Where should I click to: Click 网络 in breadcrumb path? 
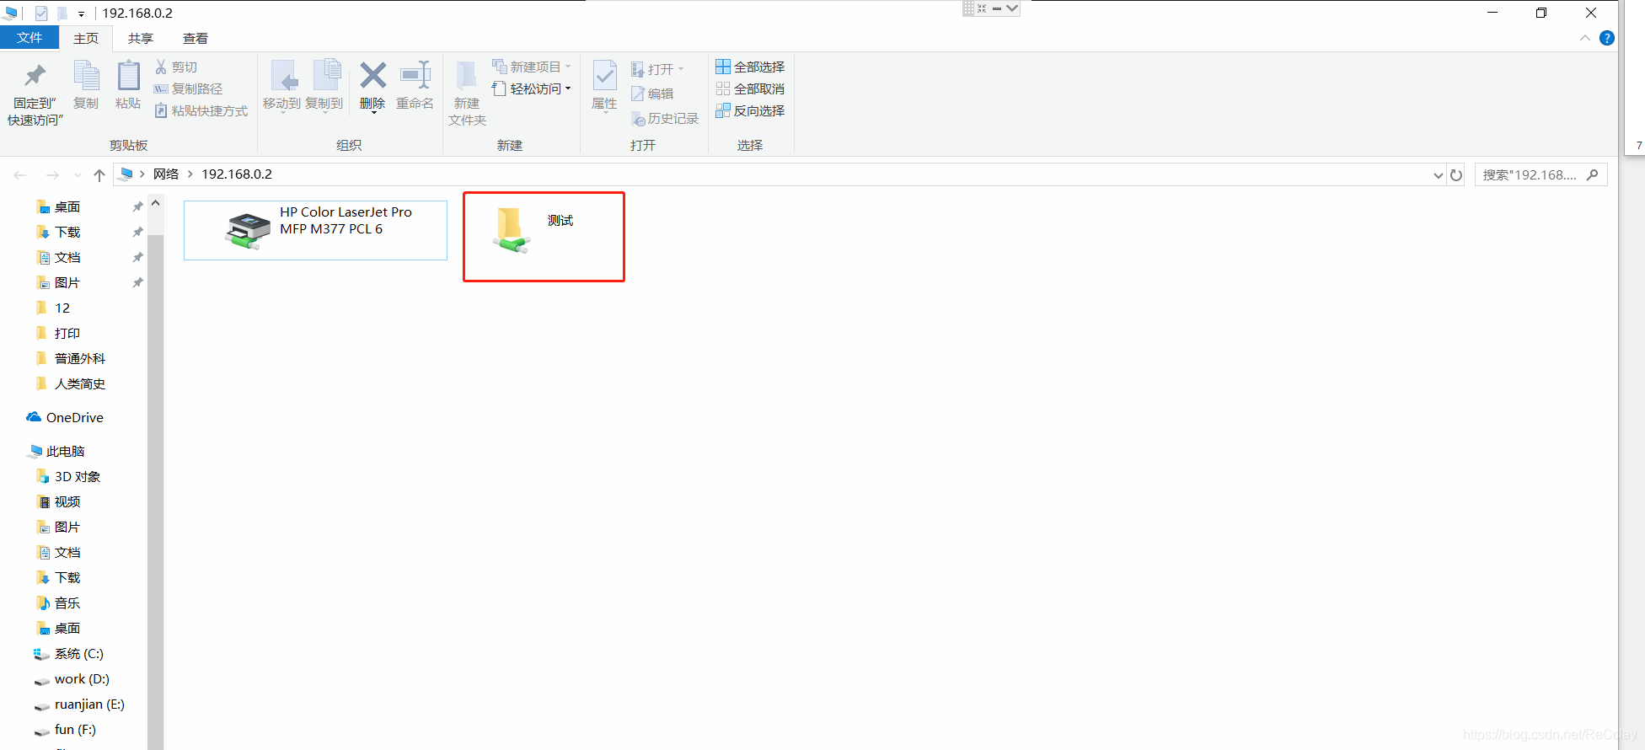pyautogui.click(x=166, y=174)
